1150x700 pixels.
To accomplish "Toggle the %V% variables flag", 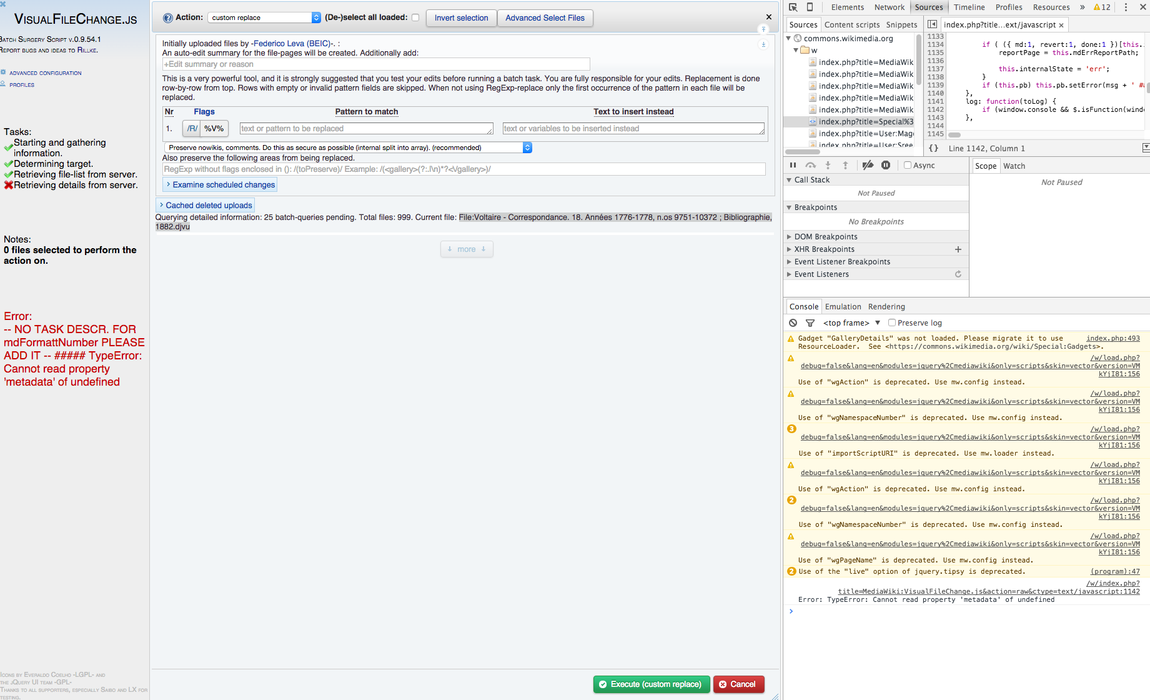I will pos(214,129).
